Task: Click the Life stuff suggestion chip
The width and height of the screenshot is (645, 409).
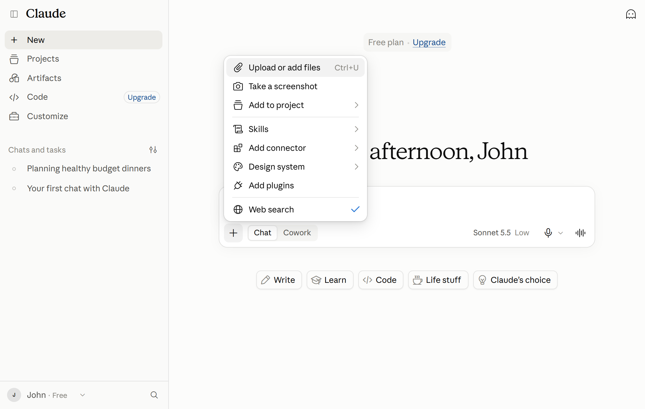Action: coord(438,280)
